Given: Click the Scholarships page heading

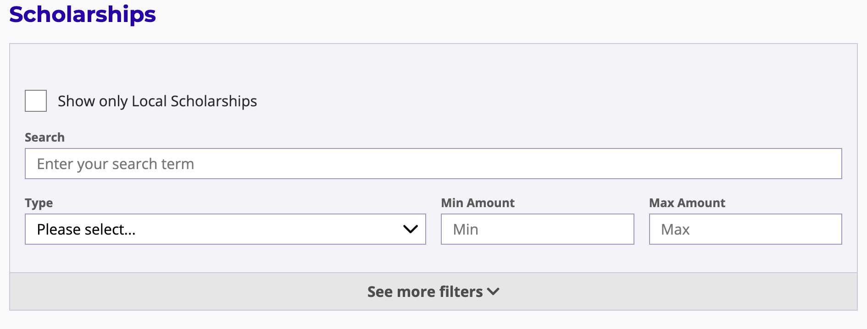Looking at the screenshot, I should click(x=83, y=14).
